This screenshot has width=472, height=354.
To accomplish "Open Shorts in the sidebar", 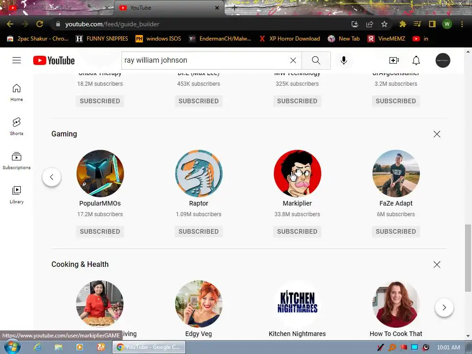I will [x=17, y=127].
